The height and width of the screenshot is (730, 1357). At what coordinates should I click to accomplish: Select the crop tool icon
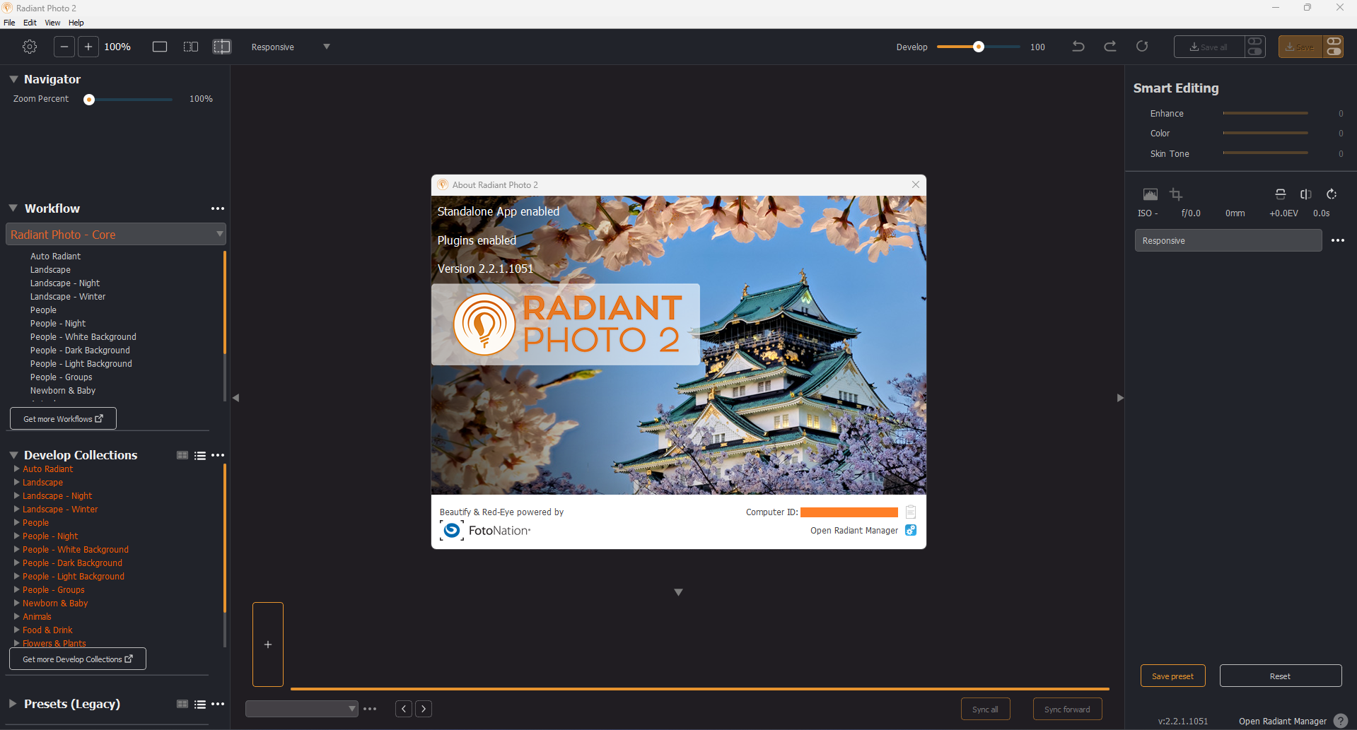(1176, 194)
